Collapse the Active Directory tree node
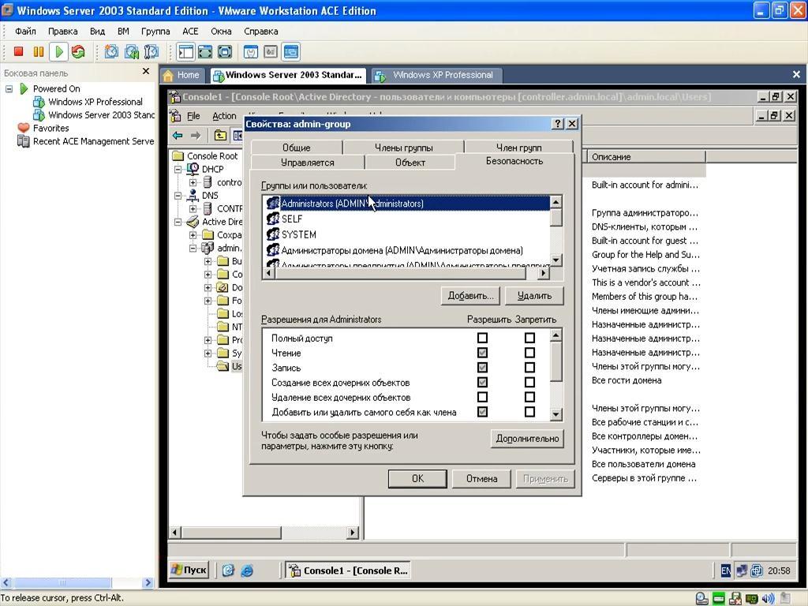Image resolution: width=808 pixels, height=606 pixels. click(179, 222)
